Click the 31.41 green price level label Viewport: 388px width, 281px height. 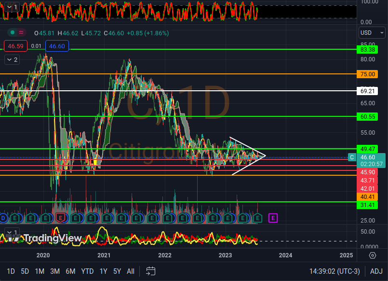click(x=367, y=205)
